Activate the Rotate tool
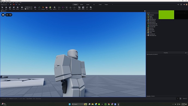Image resolution: width=188 pixels, height=106 pixels. click(x=14, y=8)
